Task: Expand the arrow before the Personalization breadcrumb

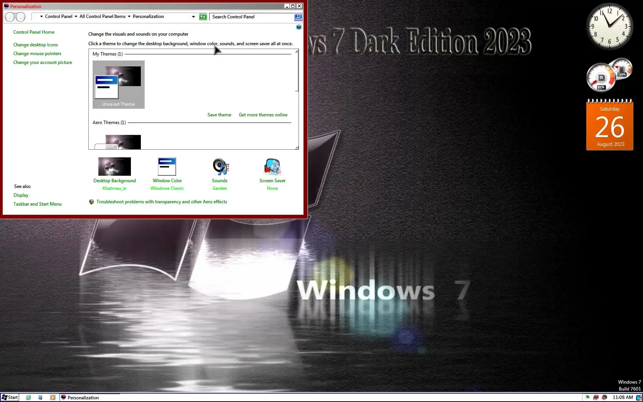Action: click(x=129, y=16)
